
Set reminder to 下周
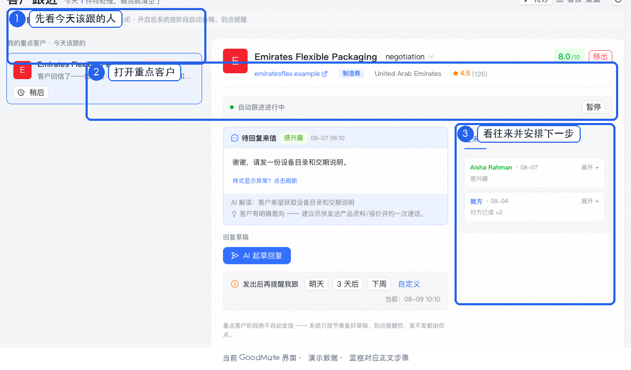click(379, 284)
